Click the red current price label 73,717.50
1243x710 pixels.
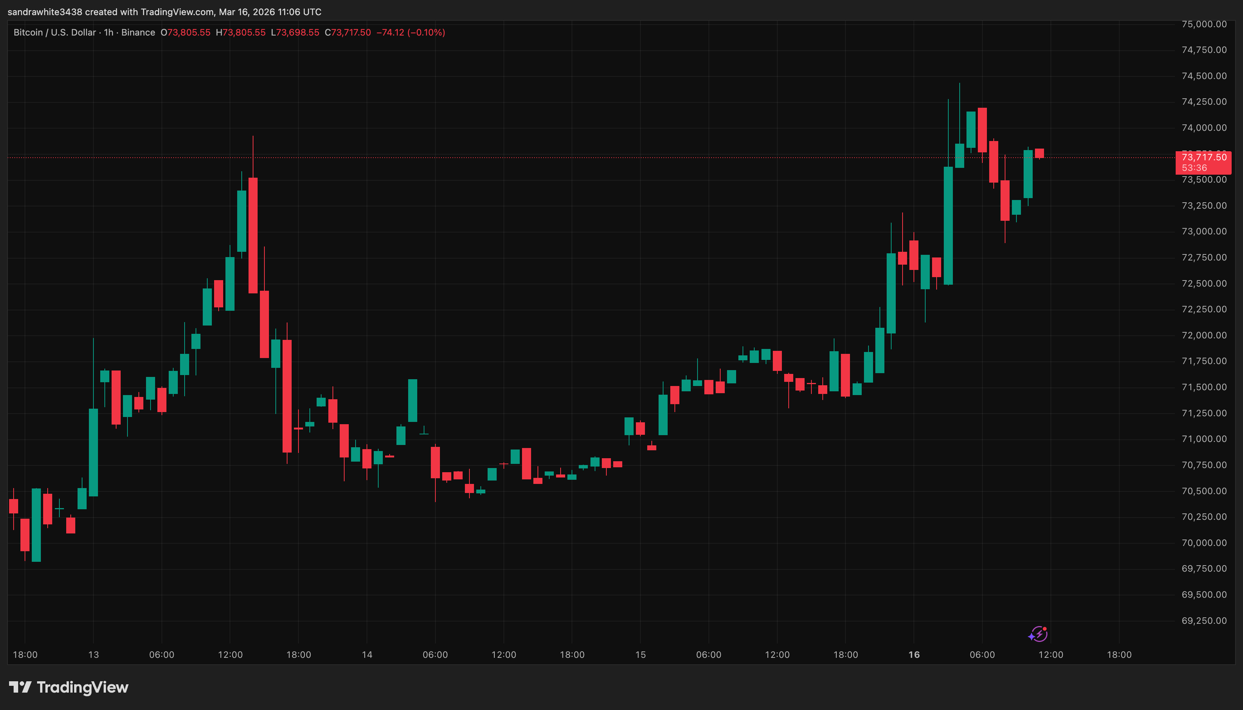click(1204, 157)
